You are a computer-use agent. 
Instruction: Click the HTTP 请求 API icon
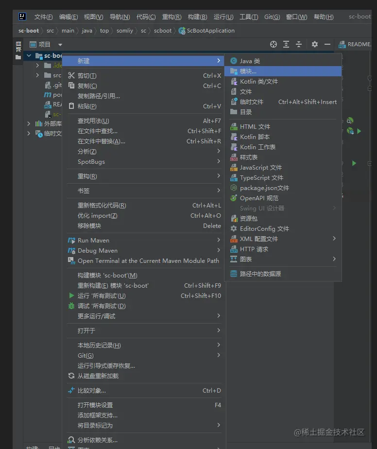click(x=234, y=249)
